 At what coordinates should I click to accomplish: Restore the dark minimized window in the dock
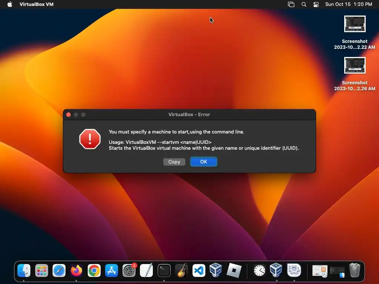tap(338, 271)
